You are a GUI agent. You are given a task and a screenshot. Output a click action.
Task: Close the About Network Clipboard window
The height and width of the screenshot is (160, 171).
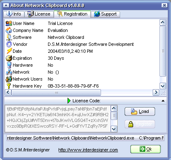coord(164,5)
